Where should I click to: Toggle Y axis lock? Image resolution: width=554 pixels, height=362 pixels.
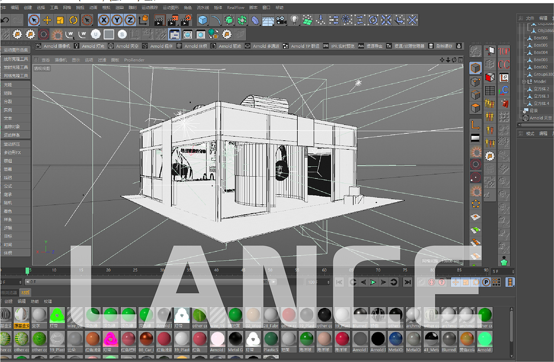(x=117, y=20)
